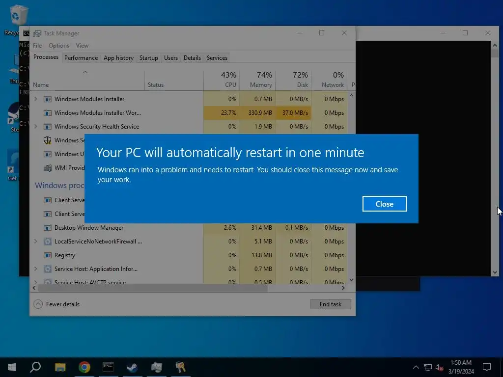Click Windows Modules Installer process icon

point(48,99)
